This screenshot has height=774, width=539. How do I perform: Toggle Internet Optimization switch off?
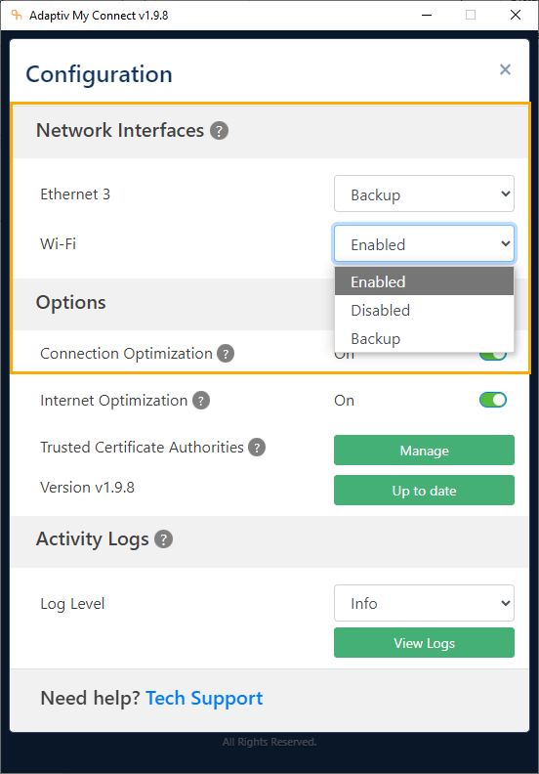click(493, 400)
